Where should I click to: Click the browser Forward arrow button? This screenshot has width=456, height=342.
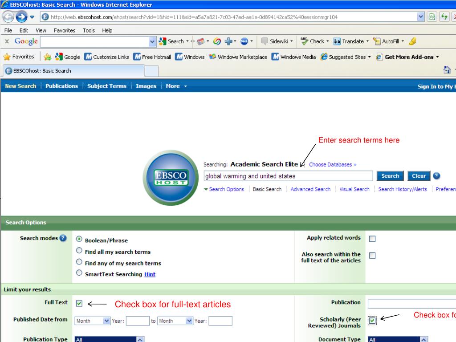21,17
